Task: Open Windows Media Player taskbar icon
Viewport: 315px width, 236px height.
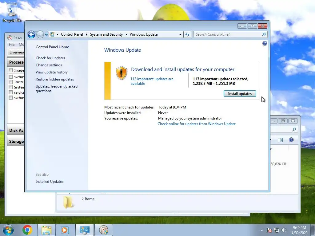Action: (x=65, y=230)
